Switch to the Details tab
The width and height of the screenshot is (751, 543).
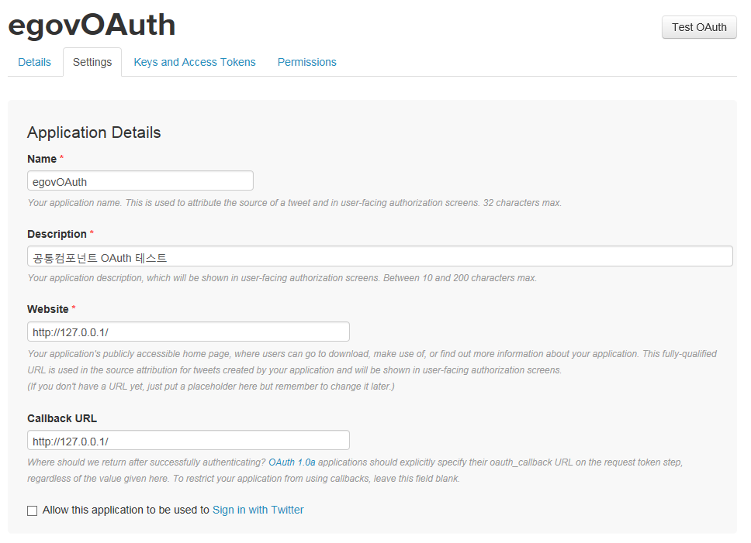(x=34, y=62)
